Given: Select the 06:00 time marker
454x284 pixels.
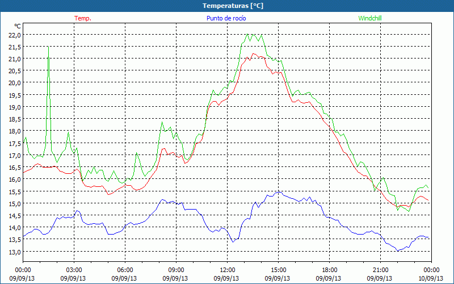Looking at the screenshot, I should click(125, 270).
